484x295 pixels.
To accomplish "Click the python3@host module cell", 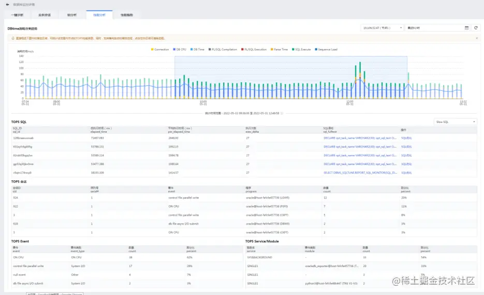I will tap(331, 283).
